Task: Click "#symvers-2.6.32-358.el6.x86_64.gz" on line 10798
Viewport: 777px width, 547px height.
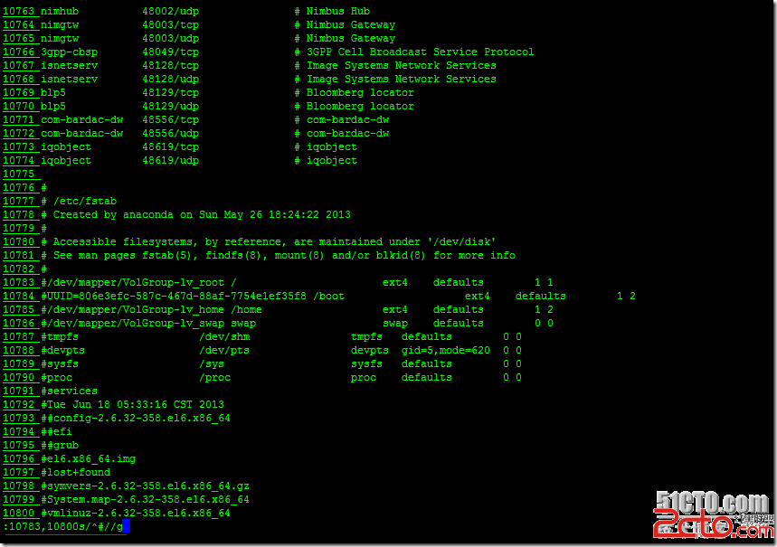Action: pyautogui.click(x=146, y=486)
